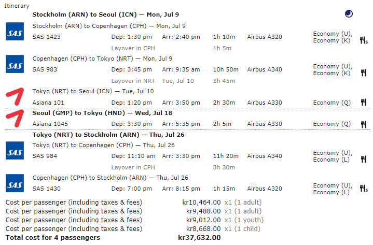Click the total cost kr37,632.00 amount
Screen dimensions: 373x245
point(199,238)
